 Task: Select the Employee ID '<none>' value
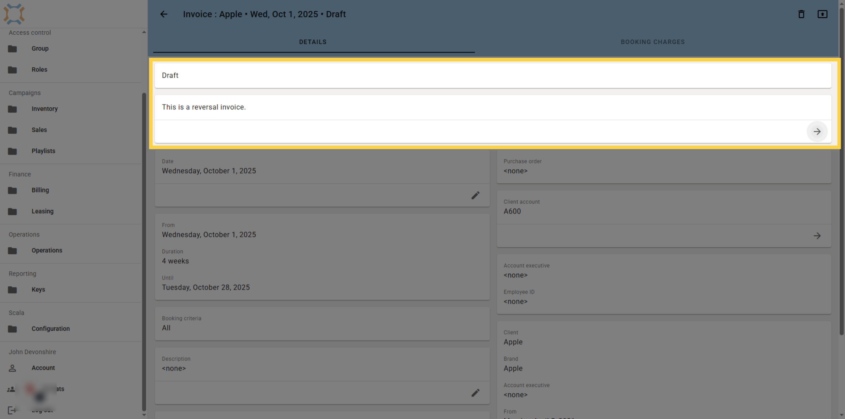click(515, 301)
